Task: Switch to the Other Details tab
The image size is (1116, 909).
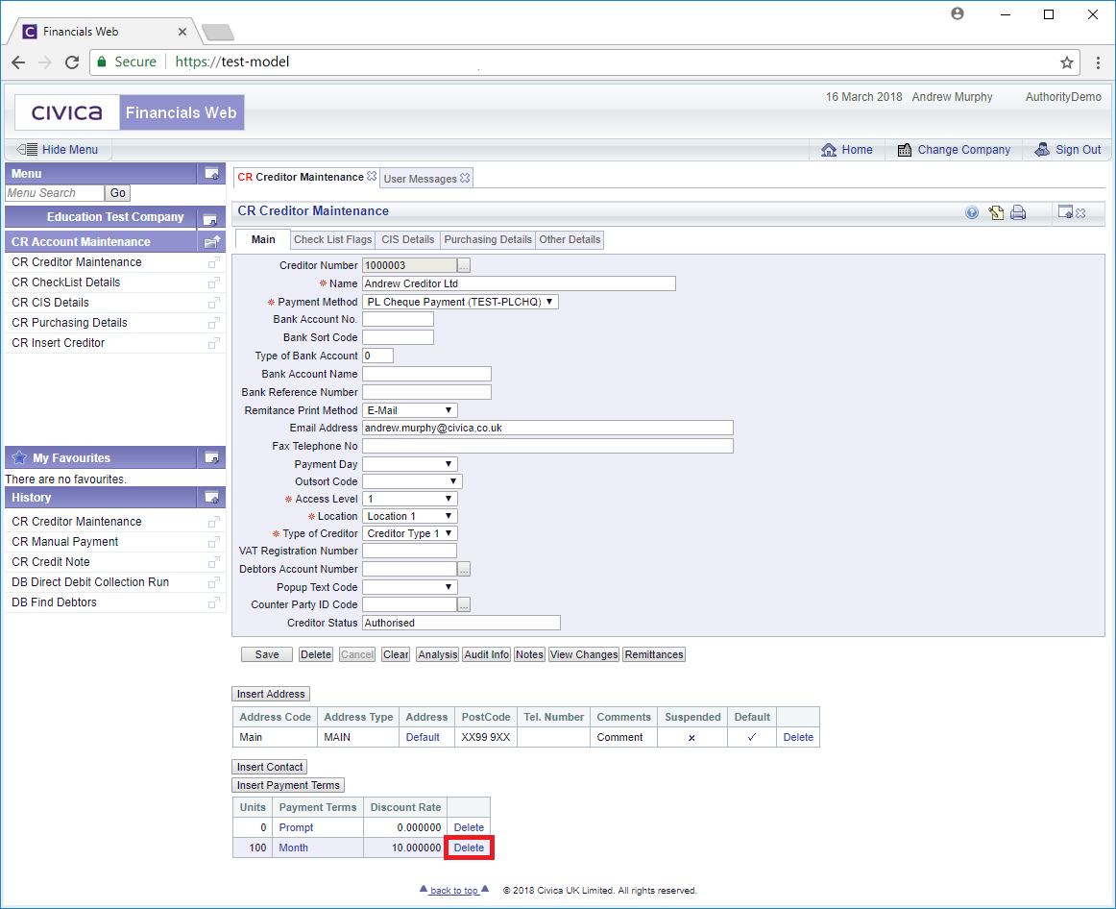Action: point(570,240)
